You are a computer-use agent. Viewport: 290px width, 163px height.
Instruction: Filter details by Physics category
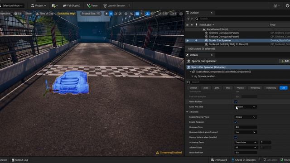coord(240,88)
